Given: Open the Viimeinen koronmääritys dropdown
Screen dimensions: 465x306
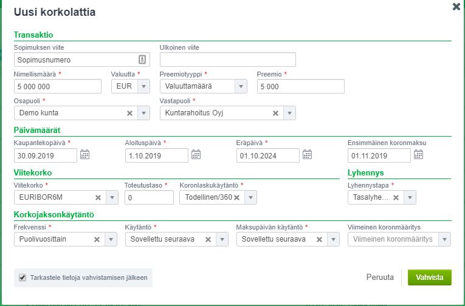Looking at the screenshot, I should (445, 239).
